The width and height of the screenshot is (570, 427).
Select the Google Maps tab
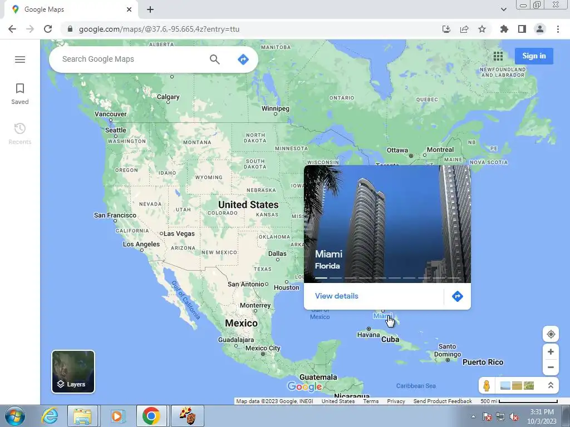(69, 9)
